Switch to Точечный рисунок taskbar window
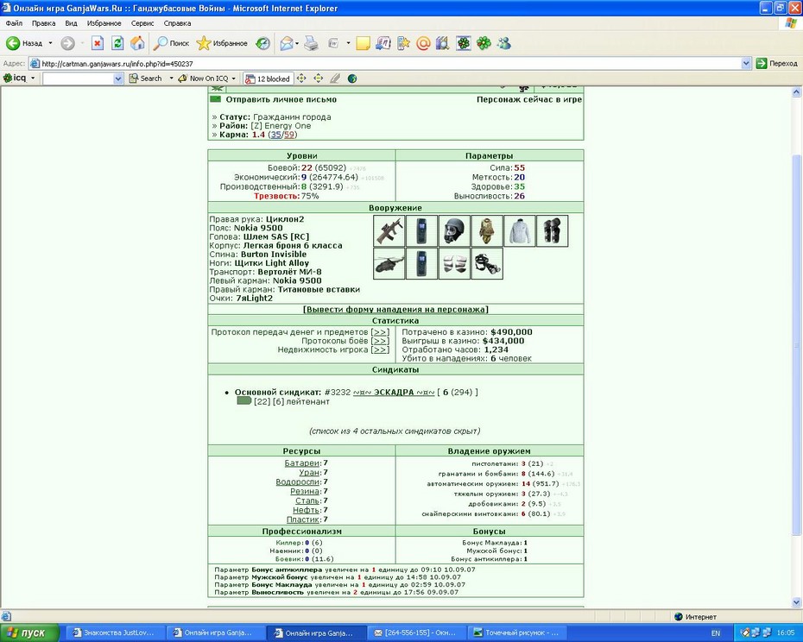This screenshot has width=803, height=642. point(515,633)
